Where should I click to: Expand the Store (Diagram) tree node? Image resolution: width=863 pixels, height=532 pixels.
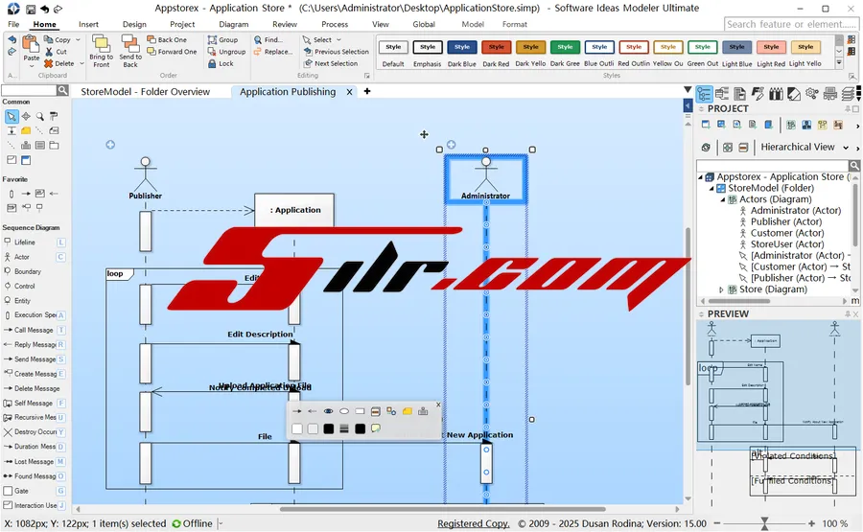click(721, 289)
